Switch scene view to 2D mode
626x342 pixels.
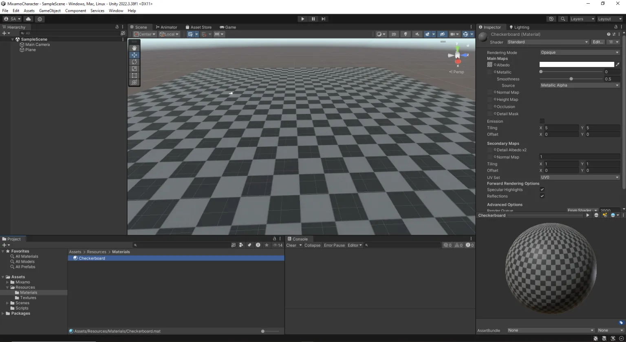coord(394,34)
